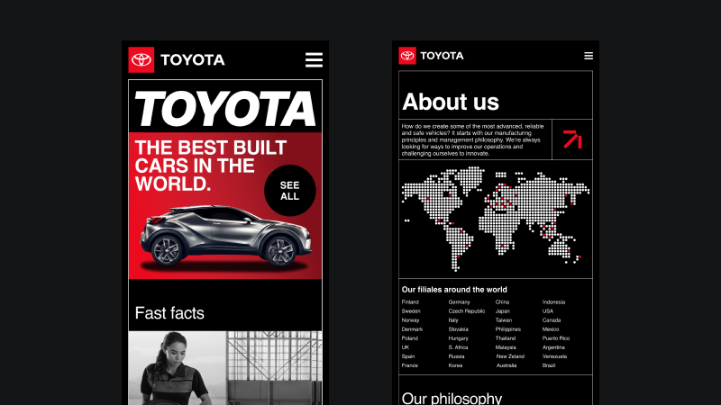Select Norway in the country list
The height and width of the screenshot is (405, 721).
[x=411, y=320]
